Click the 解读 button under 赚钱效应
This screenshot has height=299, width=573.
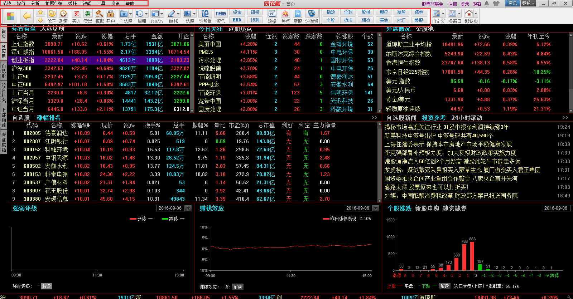tap(237, 287)
